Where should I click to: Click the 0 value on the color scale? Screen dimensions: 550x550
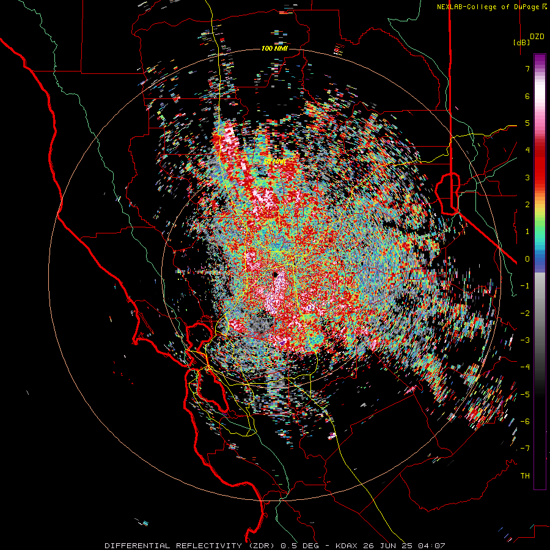click(527, 259)
